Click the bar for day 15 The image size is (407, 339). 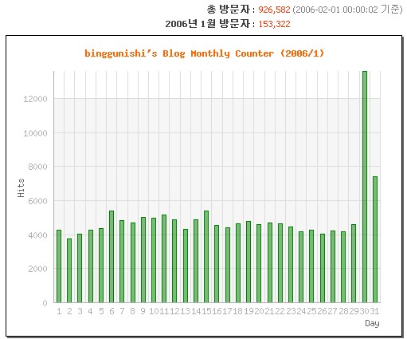[x=206, y=257]
